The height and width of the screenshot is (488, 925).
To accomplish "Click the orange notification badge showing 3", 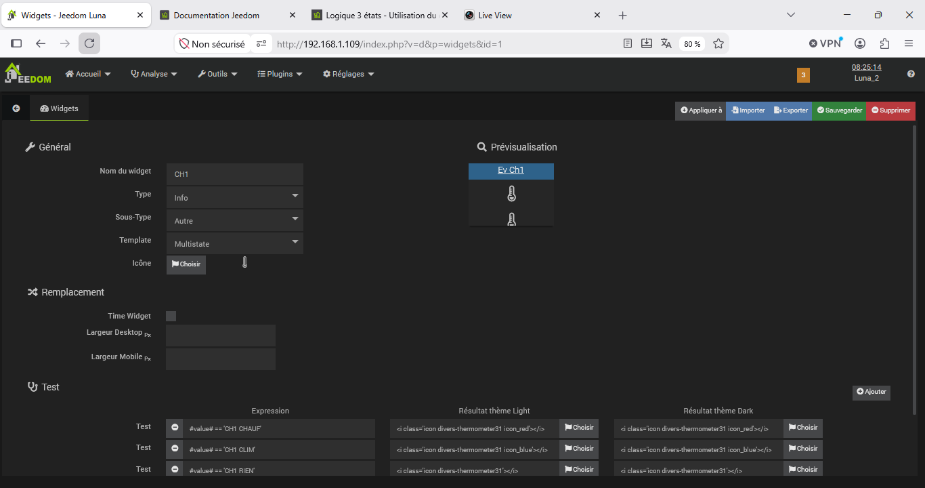I will coord(803,75).
